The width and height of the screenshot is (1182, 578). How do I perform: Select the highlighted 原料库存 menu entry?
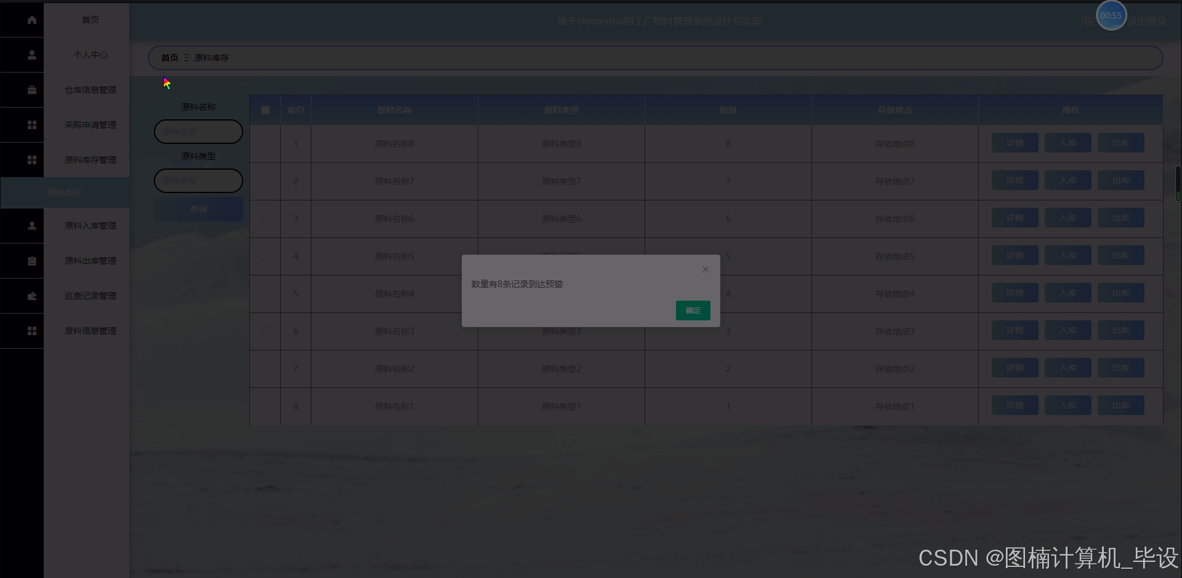[65, 192]
